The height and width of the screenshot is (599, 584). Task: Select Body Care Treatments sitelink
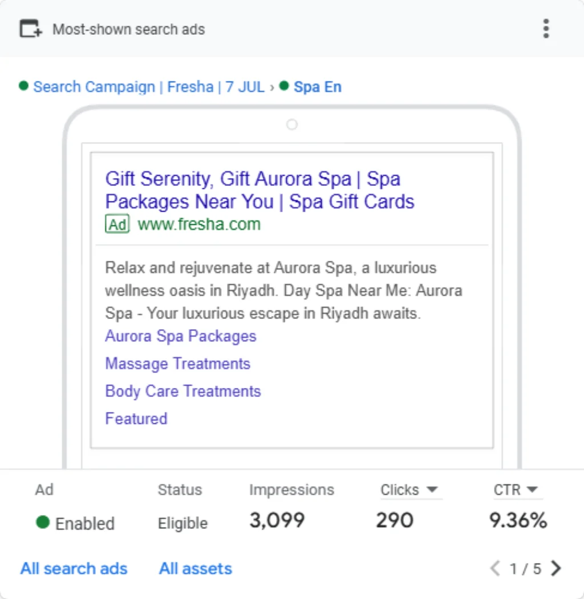click(x=183, y=391)
